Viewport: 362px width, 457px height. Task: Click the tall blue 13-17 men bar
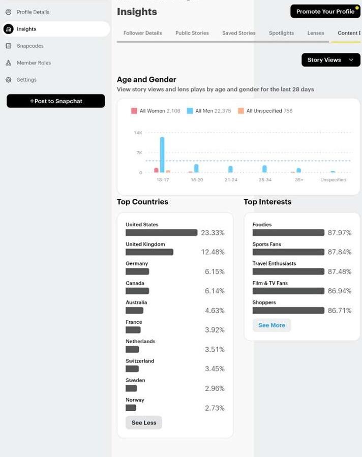[x=162, y=155]
